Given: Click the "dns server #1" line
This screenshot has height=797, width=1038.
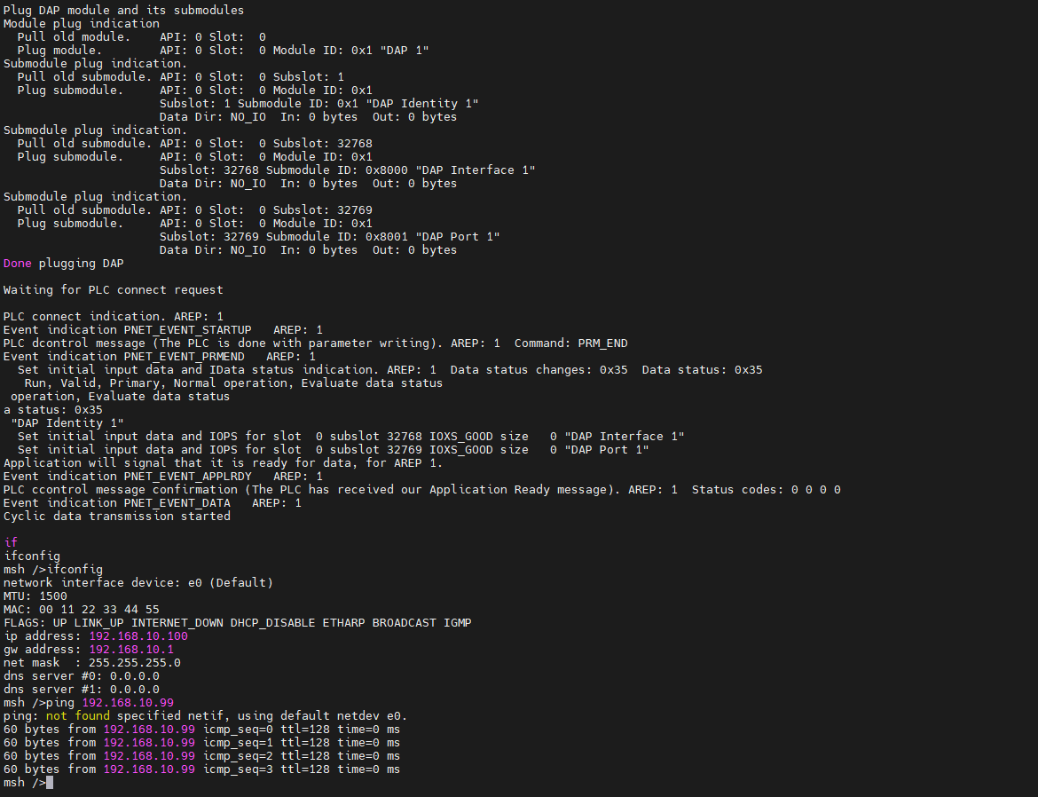Looking at the screenshot, I should (82, 689).
